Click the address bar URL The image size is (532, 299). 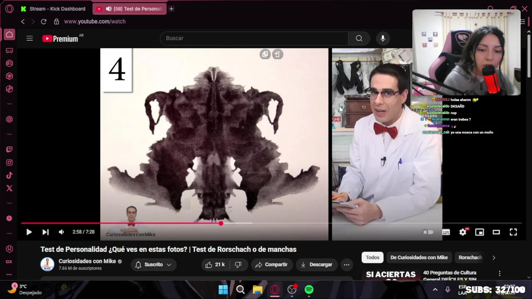pyautogui.click(x=95, y=22)
